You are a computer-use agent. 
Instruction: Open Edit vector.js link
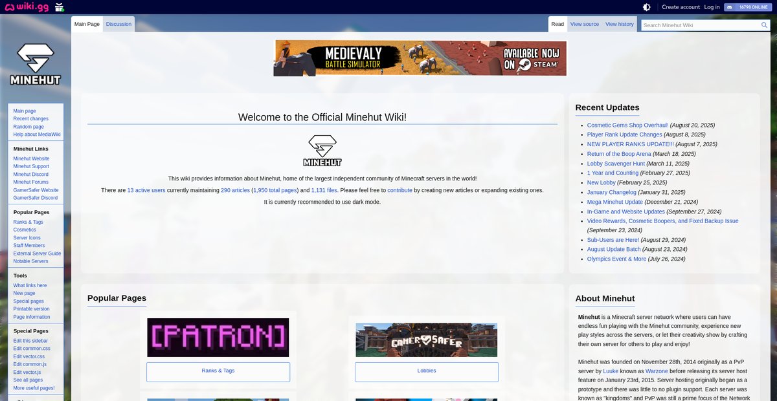coord(27,373)
